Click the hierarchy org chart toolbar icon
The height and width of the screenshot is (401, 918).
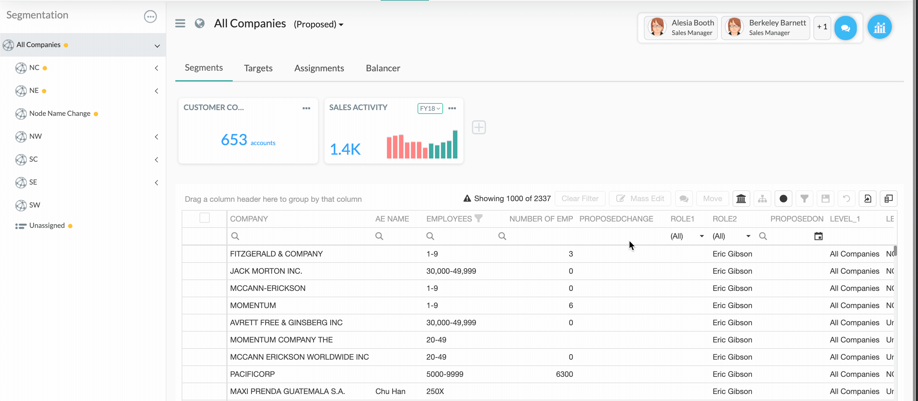(762, 199)
